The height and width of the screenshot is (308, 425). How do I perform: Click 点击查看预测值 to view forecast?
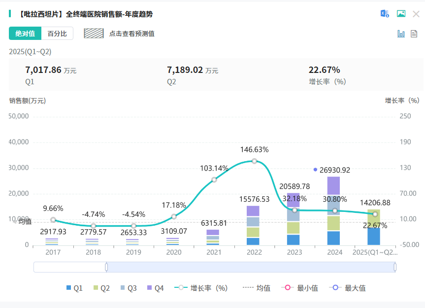pyautogui.click(x=131, y=34)
